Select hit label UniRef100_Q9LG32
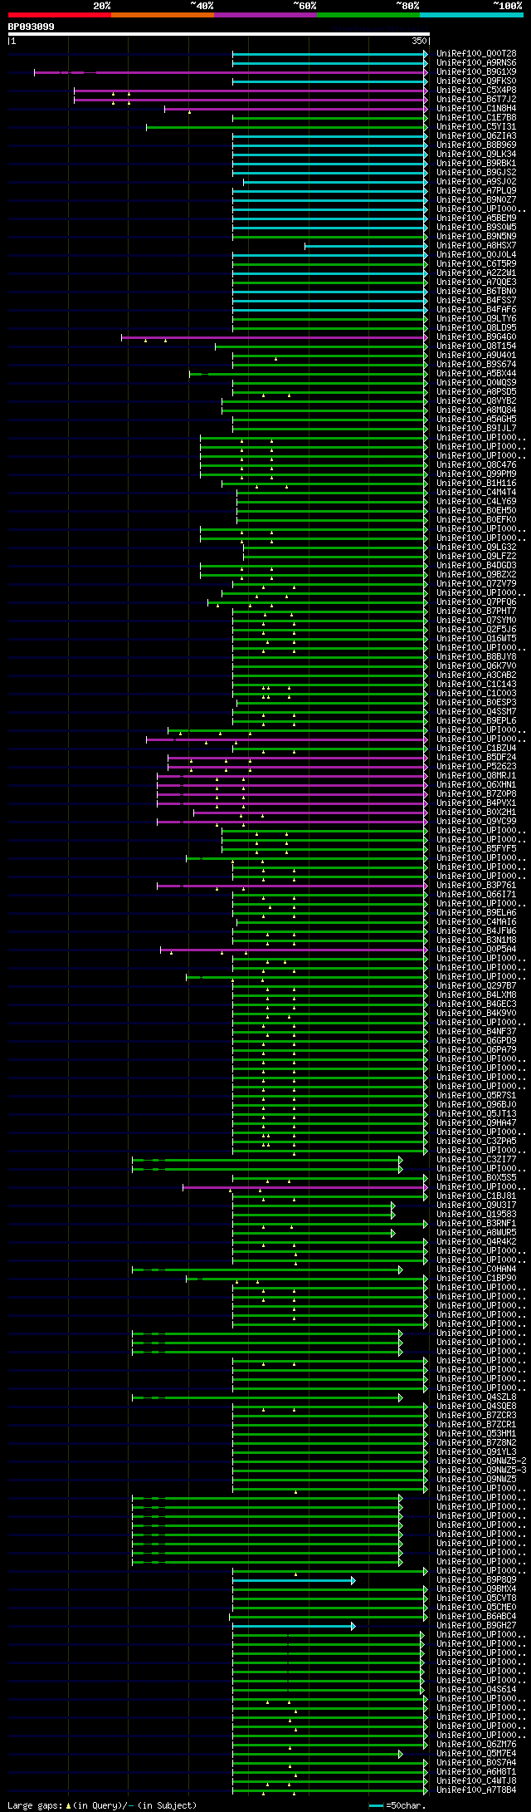The height and width of the screenshot is (1812, 531). click(476, 547)
